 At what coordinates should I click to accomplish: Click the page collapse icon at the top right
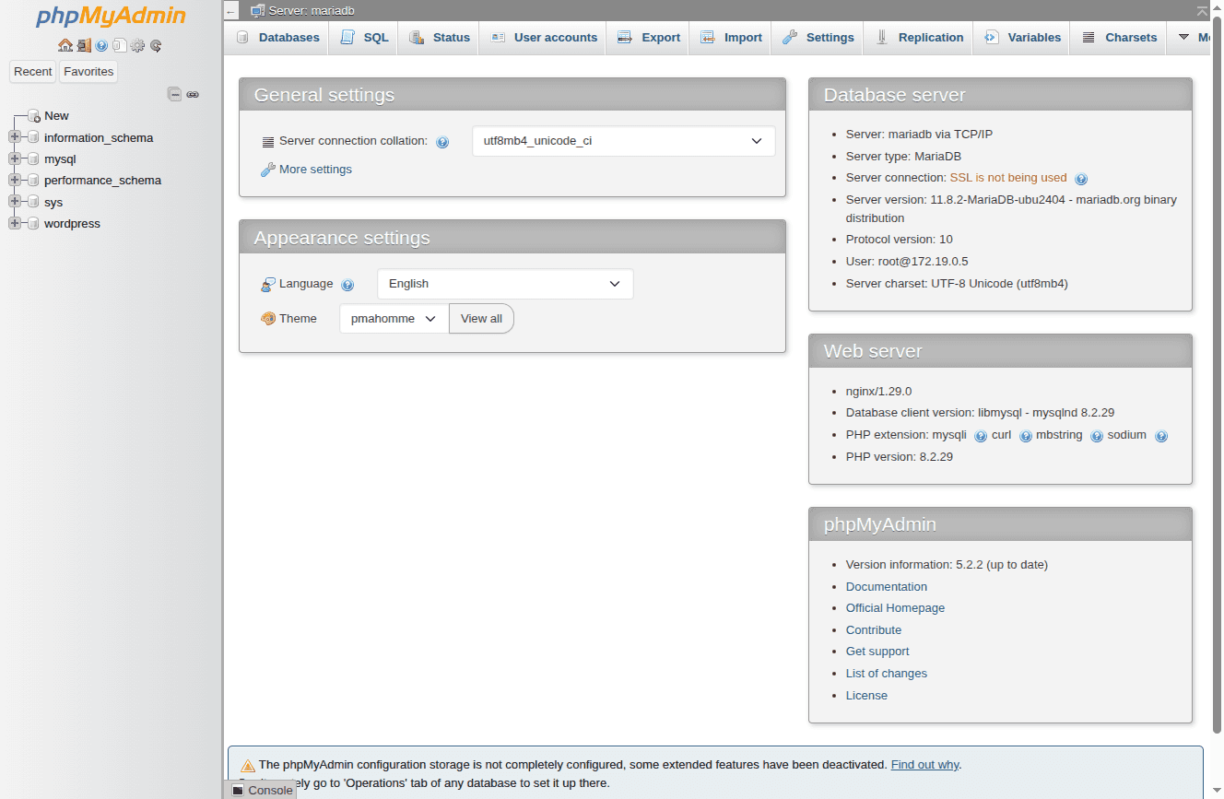pyautogui.click(x=1202, y=11)
